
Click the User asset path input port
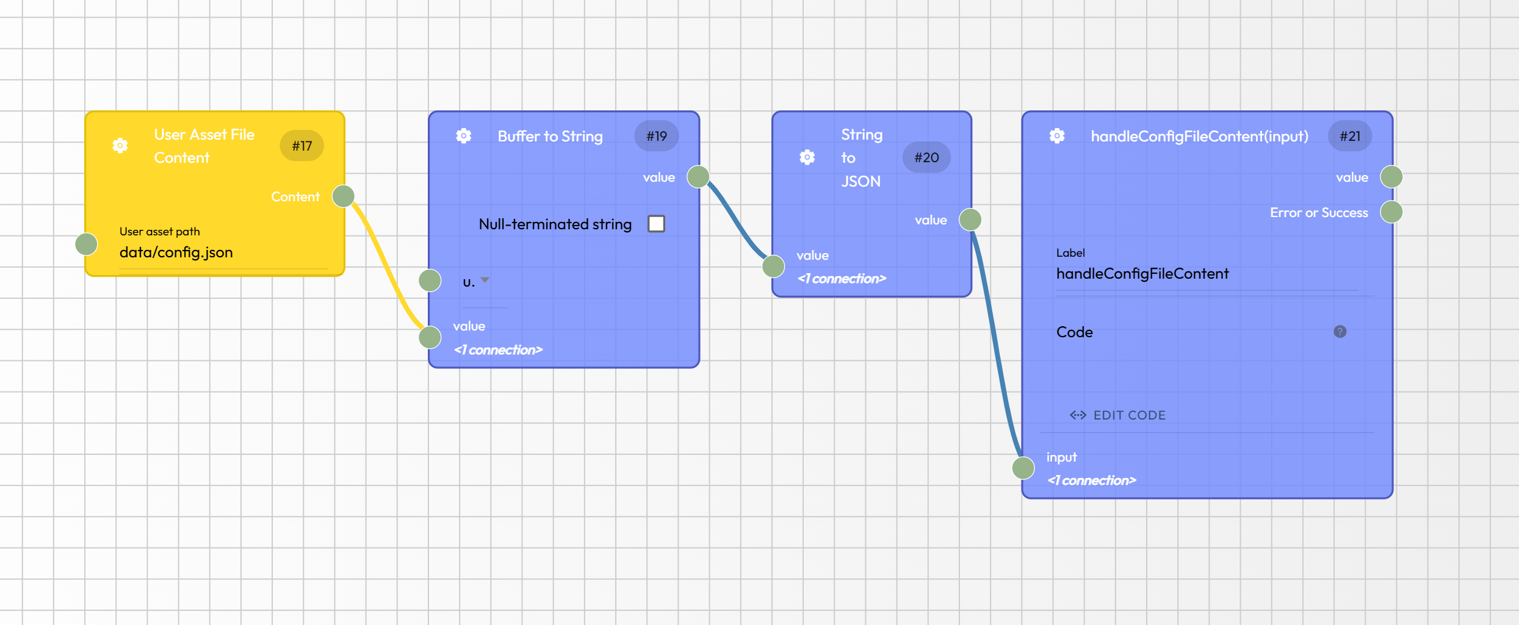tap(86, 244)
